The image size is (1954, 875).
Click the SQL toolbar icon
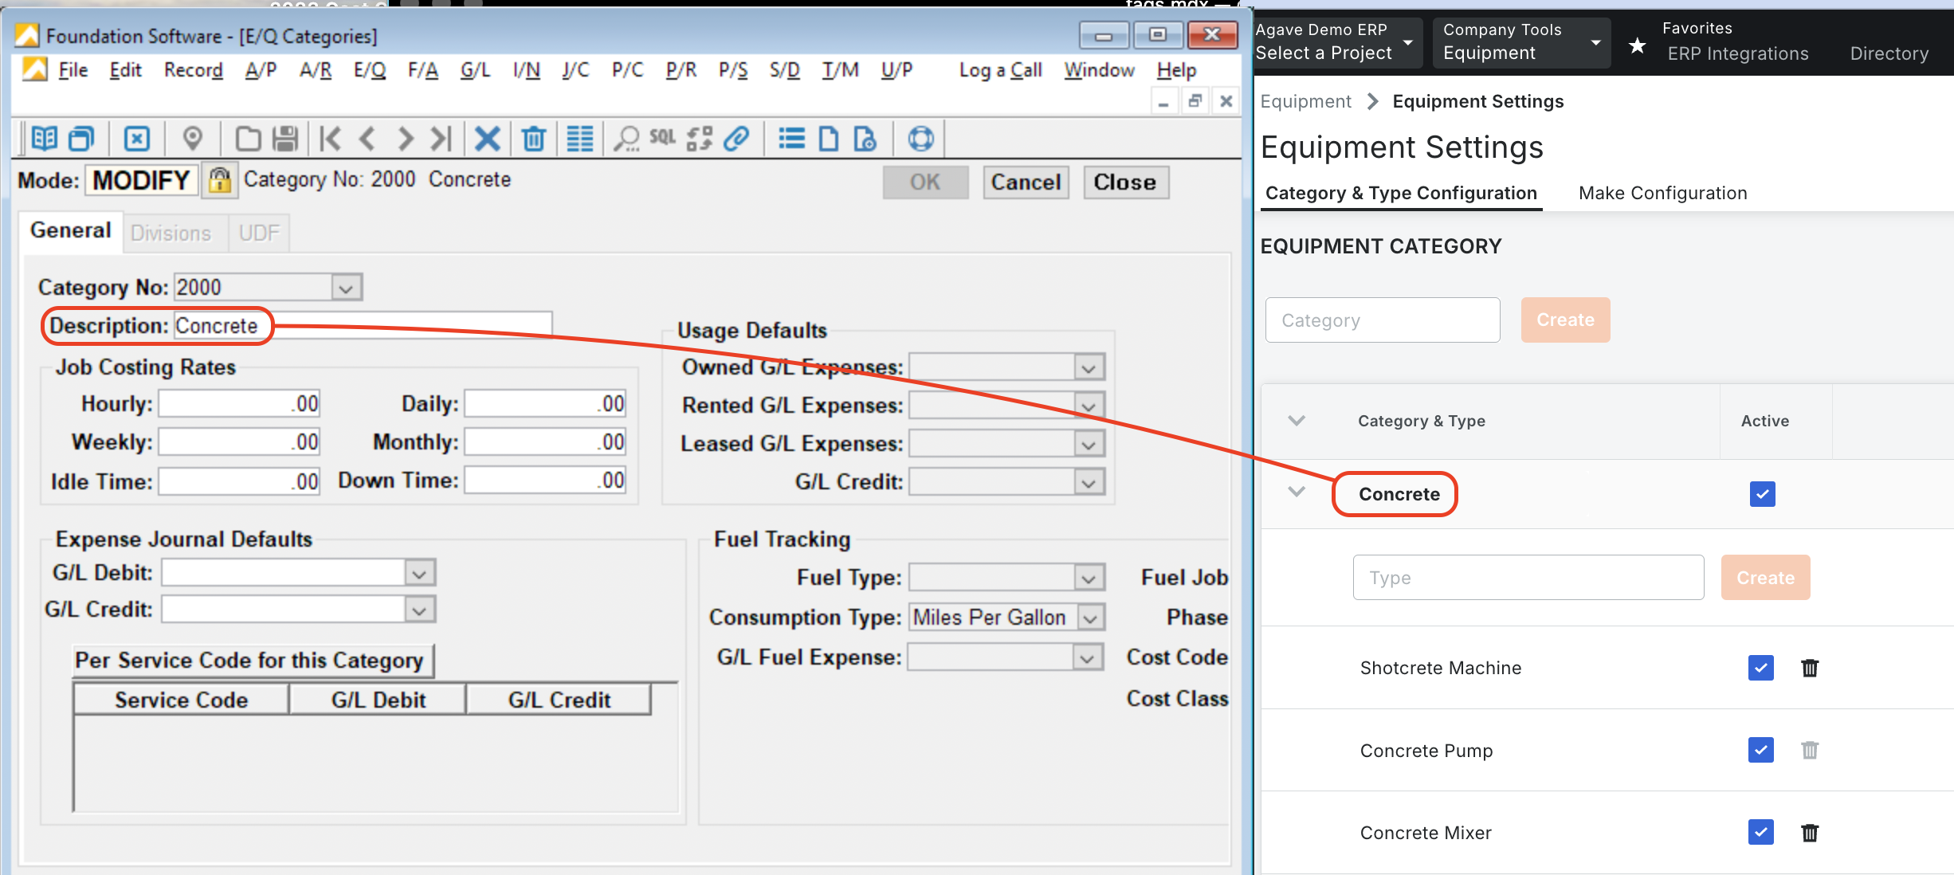tap(662, 137)
